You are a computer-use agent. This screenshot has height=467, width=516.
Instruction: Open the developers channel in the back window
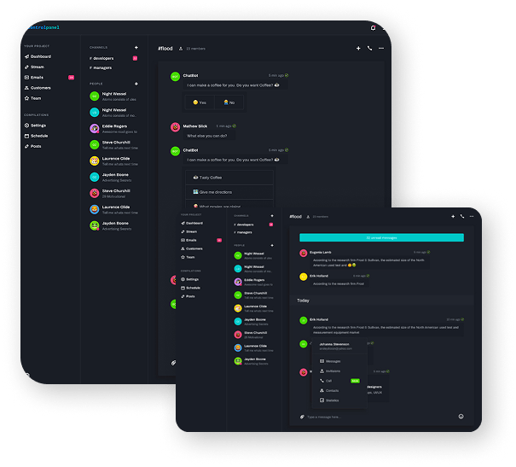(x=104, y=58)
